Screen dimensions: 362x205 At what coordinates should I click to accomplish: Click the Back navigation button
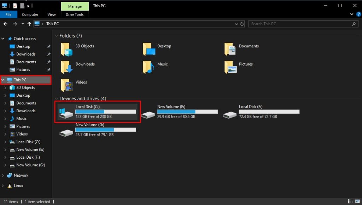coord(6,24)
